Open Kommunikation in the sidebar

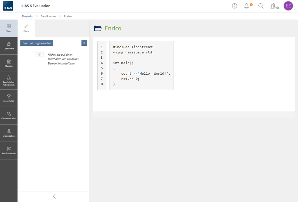coord(9,115)
